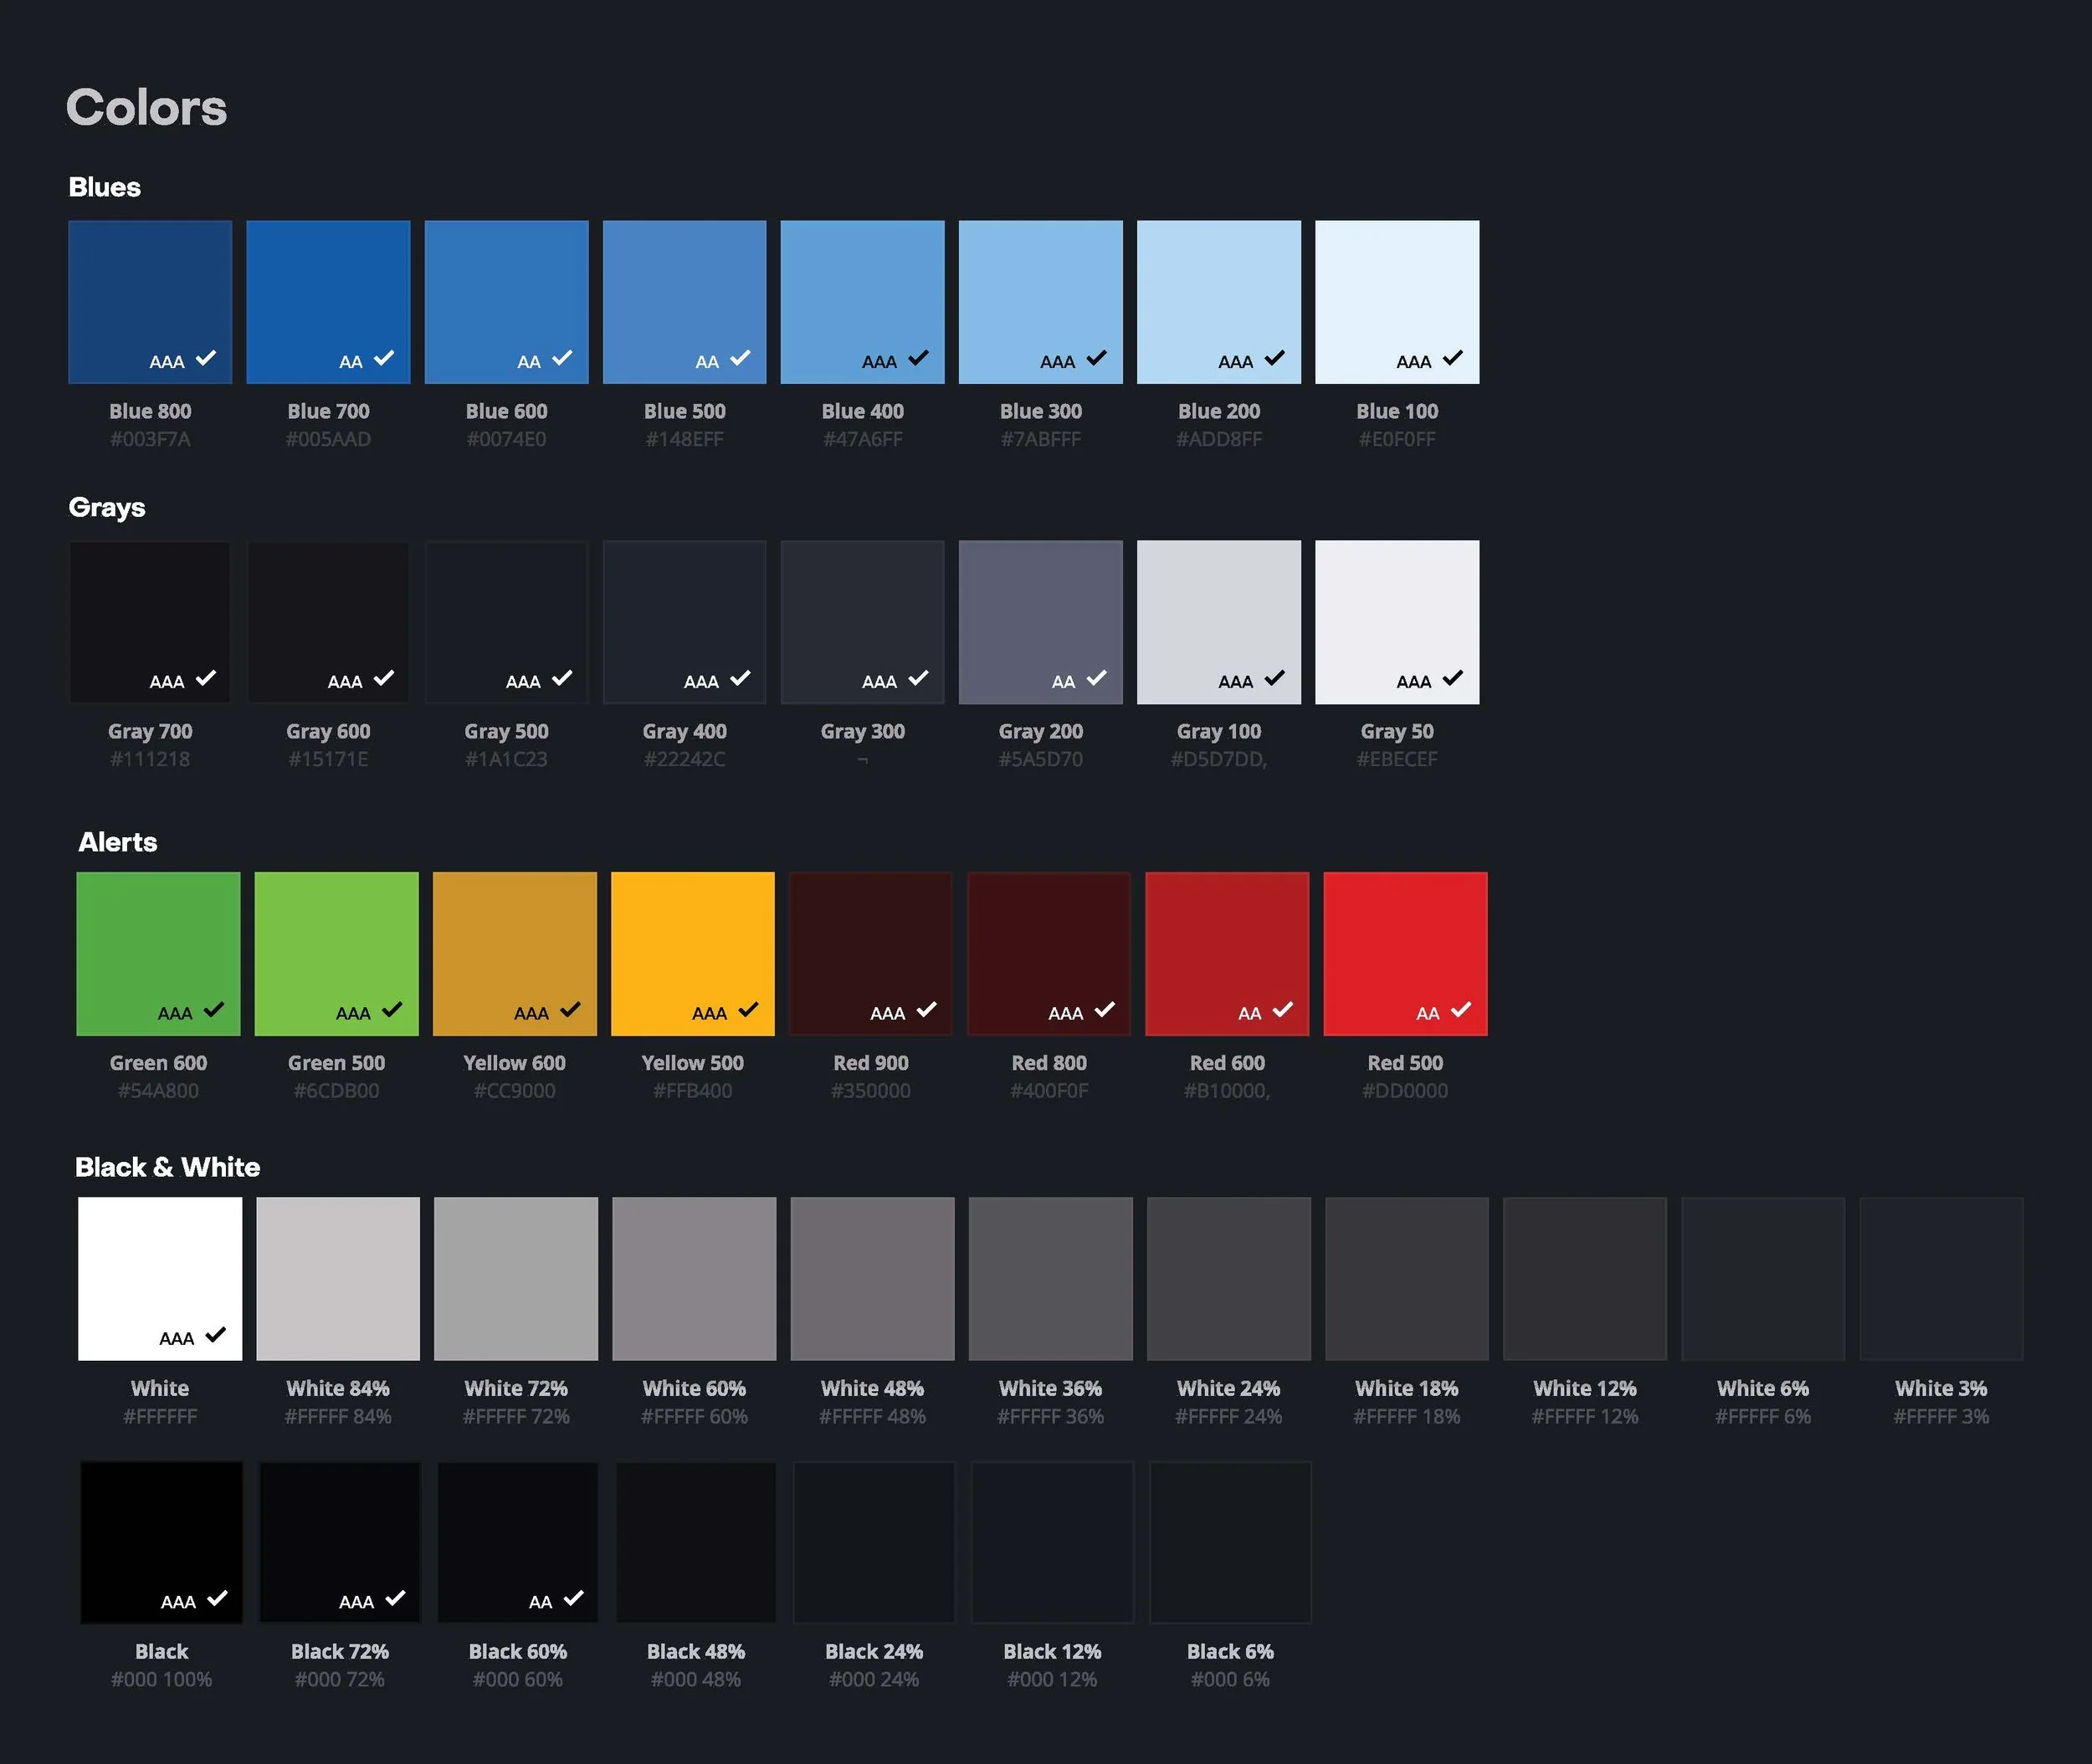This screenshot has width=2092, height=1764.
Task: Click the Blue 400 hex code #47A6FF
Action: click(x=863, y=439)
